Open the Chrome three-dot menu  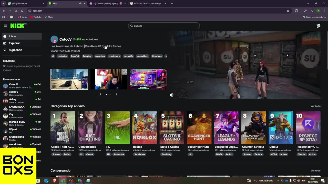pyautogui.click(x=324, y=11)
